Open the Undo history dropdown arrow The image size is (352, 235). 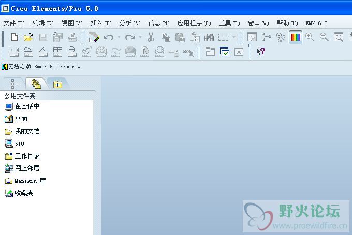point(119,37)
